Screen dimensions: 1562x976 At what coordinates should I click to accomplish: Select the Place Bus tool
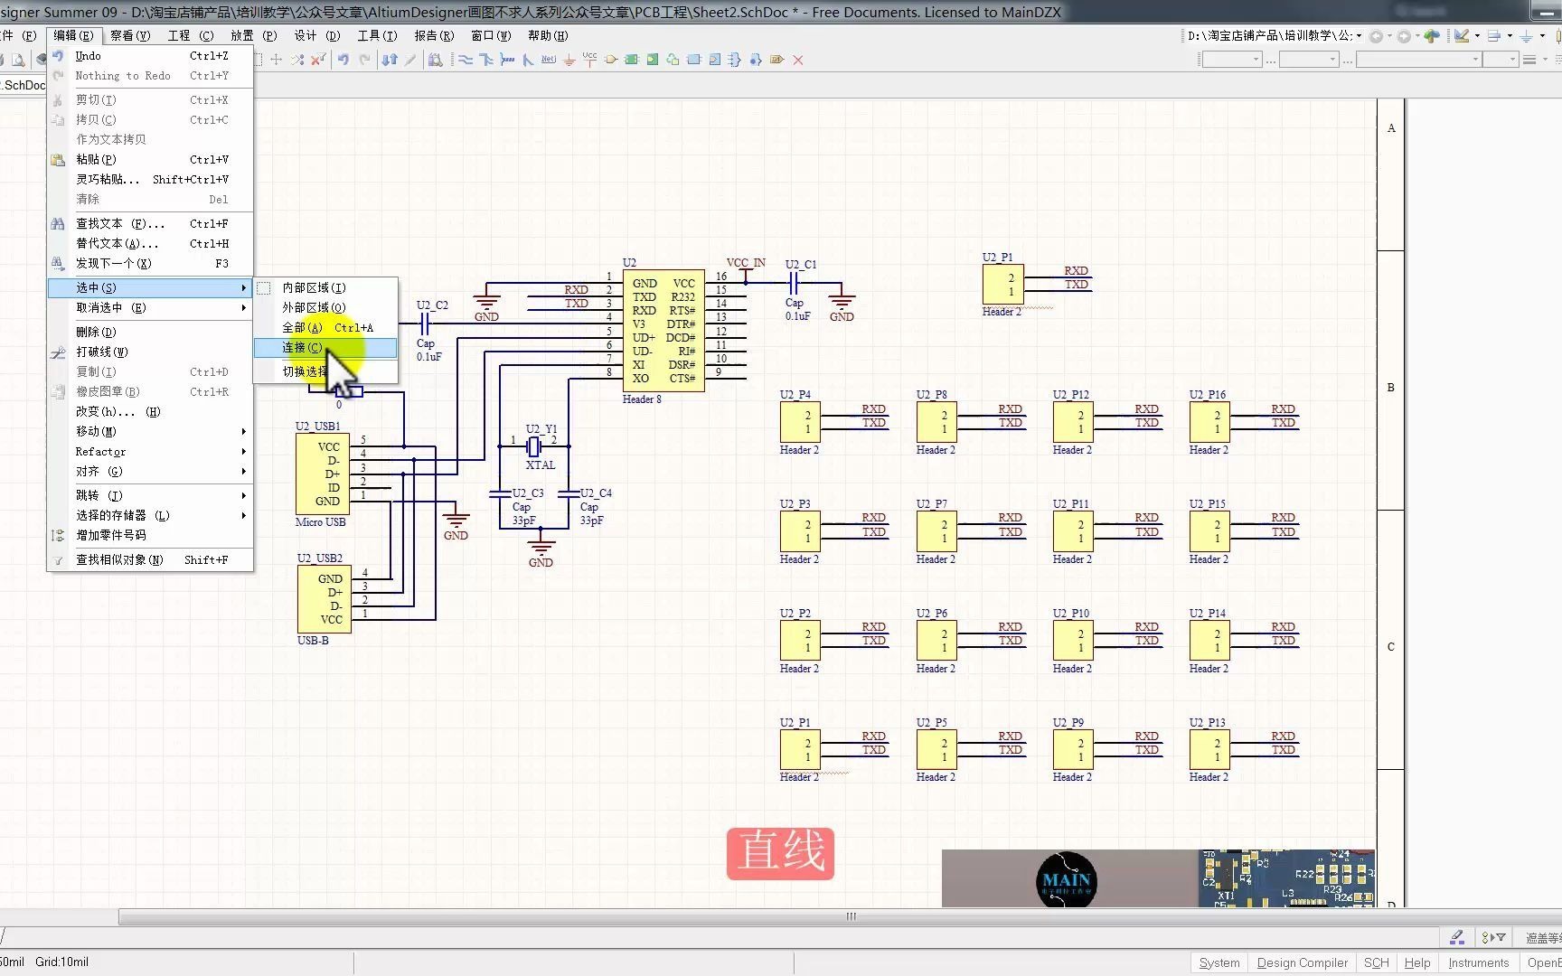(x=486, y=60)
